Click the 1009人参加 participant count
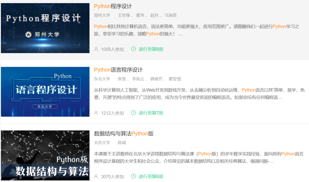This screenshot has width=309, height=182. click(112, 49)
